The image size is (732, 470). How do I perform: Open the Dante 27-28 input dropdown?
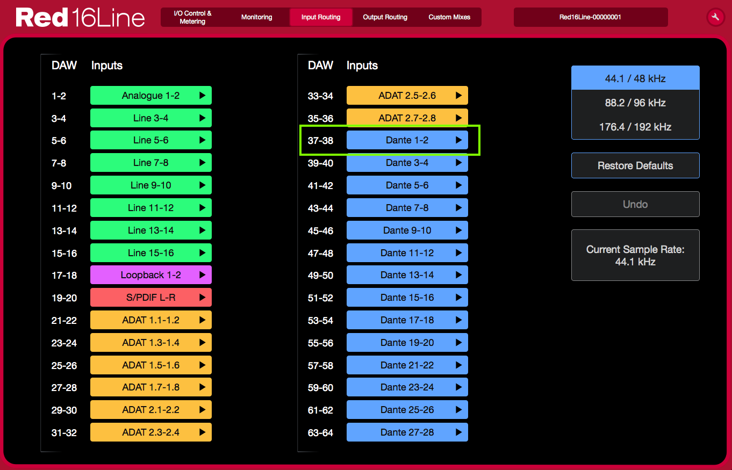tap(407, 432)
